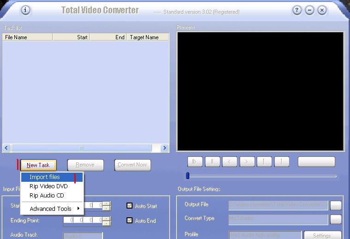350x239 pixels.
Task: Click the Start column header
Action: click(x=71, y=37)
